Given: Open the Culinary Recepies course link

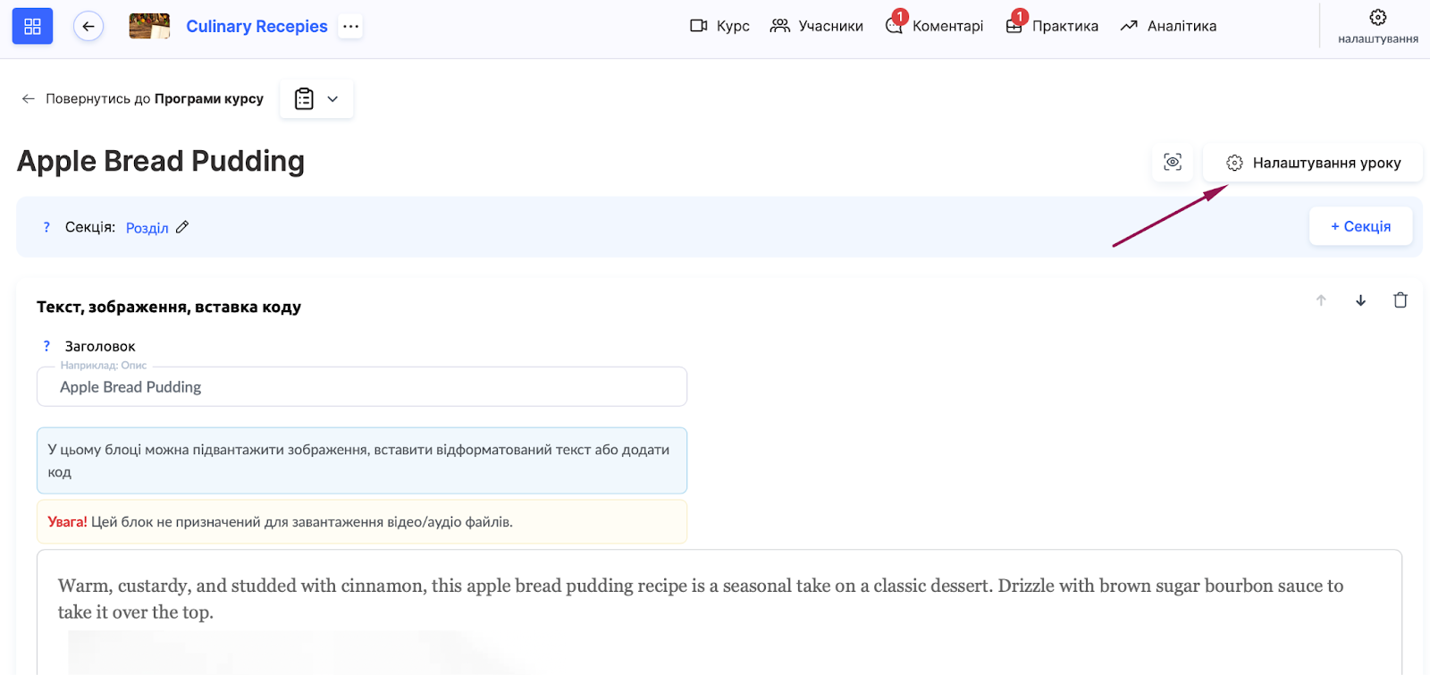Looking at the screenshot, I should [x=257, y=27].
